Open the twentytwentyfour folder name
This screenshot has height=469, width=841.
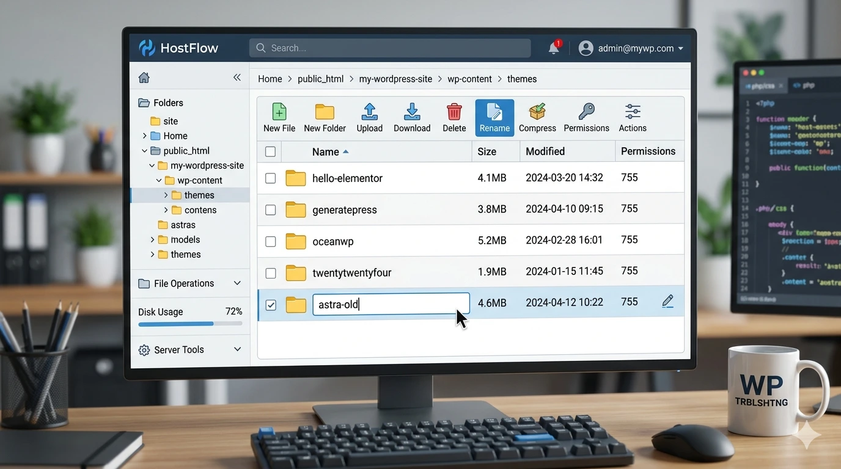(351, 273)
